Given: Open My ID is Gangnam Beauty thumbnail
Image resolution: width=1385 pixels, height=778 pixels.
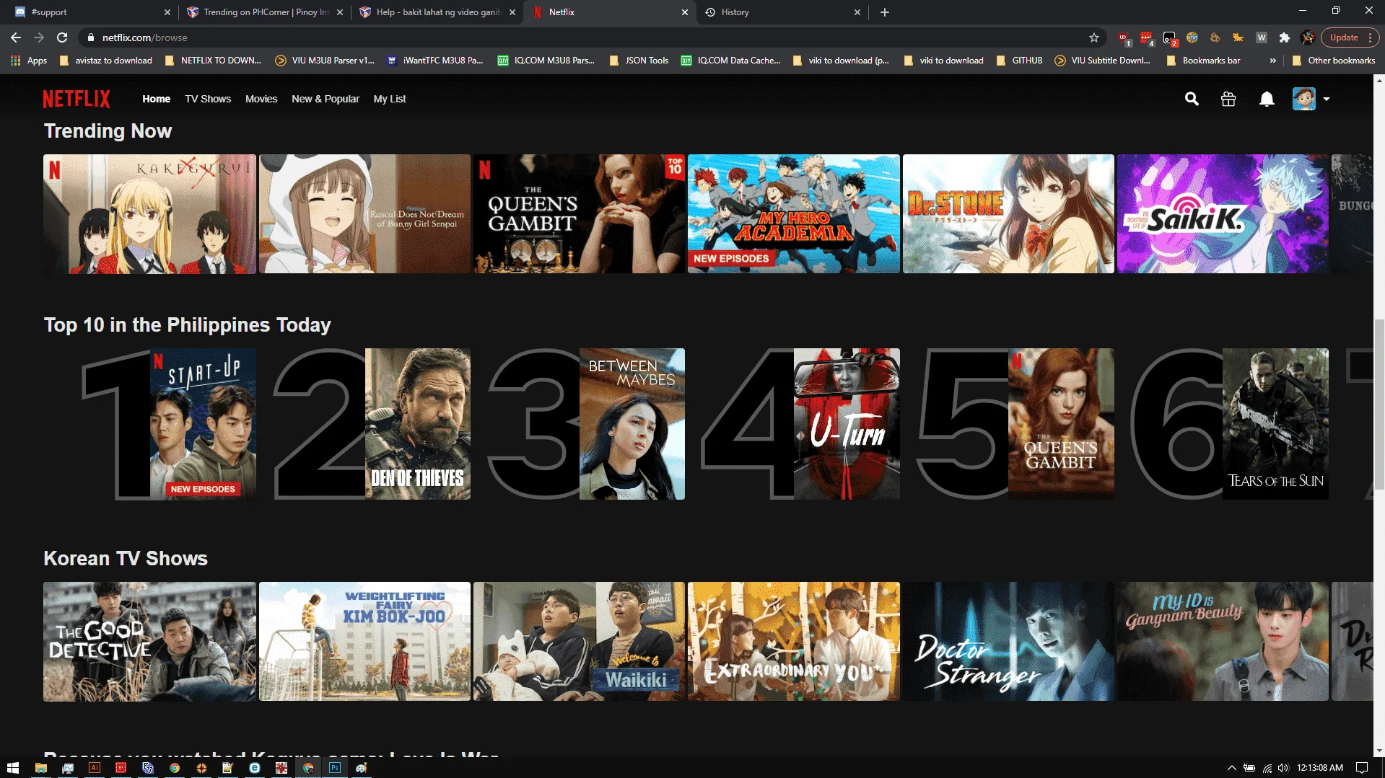Looking at the screenshot, I should click(x=1223, y=642).
